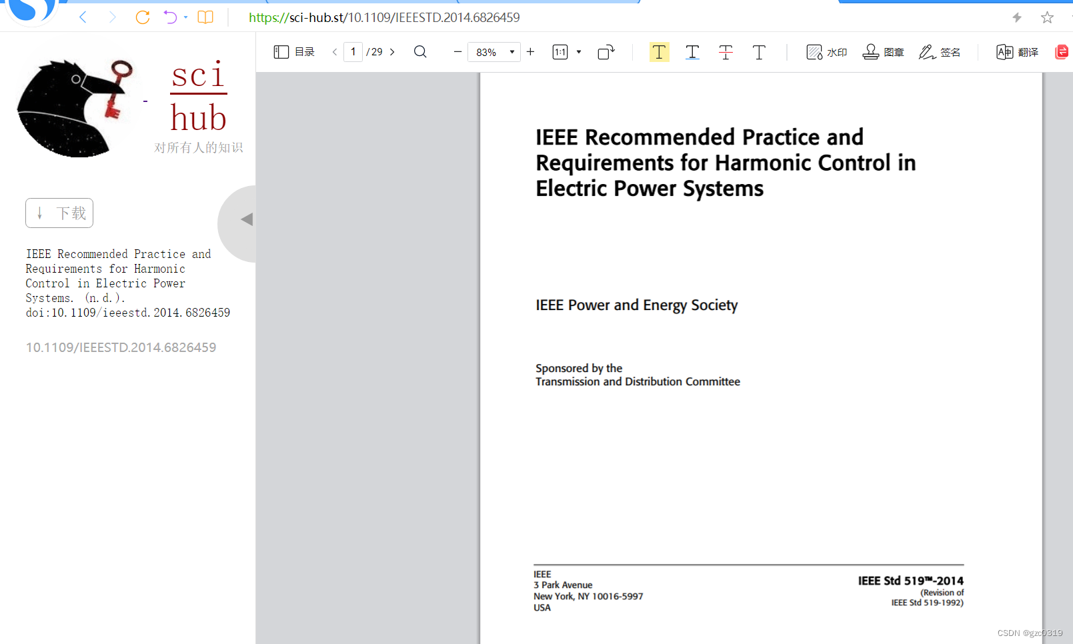Add a signature with 签名
Image resolution: width=1073 pixels, height=644 pixels.
click(x=940, y=52)
